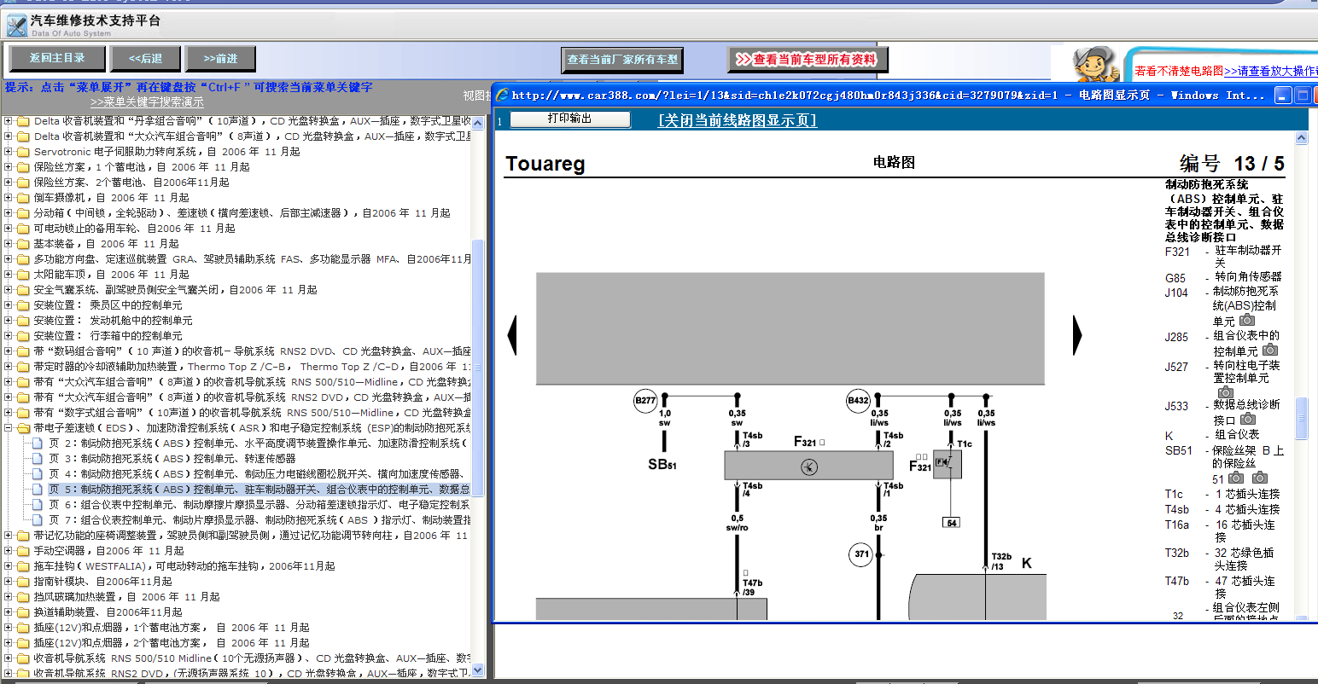Click the 关闭当前线路图显示页 link
The image size is (1318, 684).
[x=738, y=120]
